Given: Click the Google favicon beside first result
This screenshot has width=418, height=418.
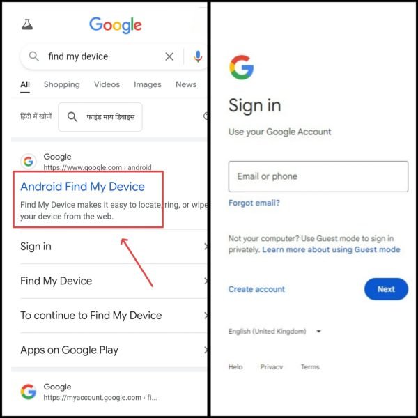Looking at the screenshot, I should (x=29, y=162).
